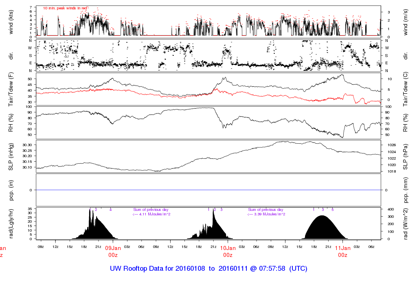Select the 'pcp. (in)' axis label

pos(11,190)
